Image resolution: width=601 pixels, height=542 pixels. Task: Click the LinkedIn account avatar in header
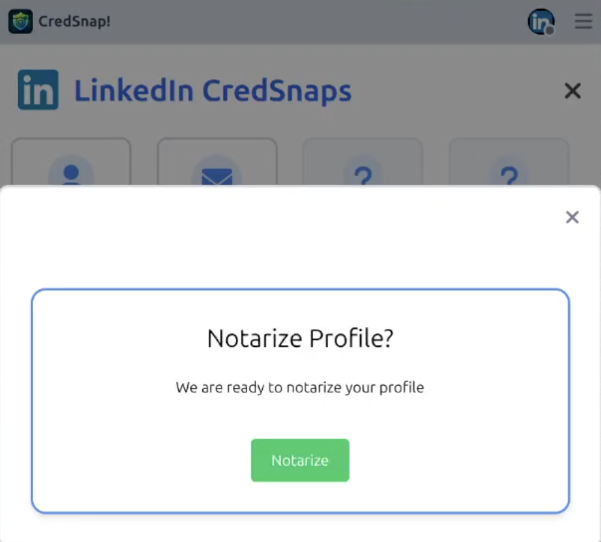(x=540, y=21)
